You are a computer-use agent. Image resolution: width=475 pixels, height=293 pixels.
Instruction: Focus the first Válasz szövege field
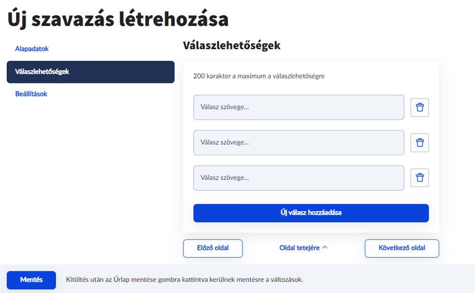[x=299, y=108]
